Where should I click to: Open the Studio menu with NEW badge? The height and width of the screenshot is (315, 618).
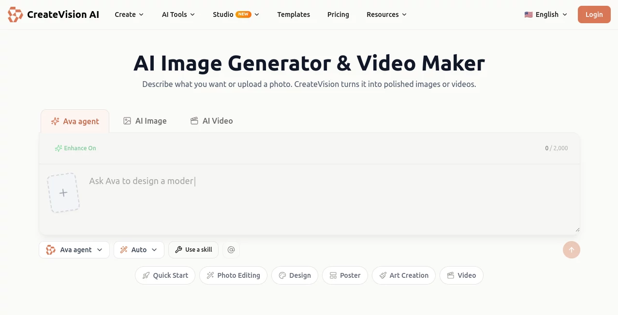(x=236, y=14)
